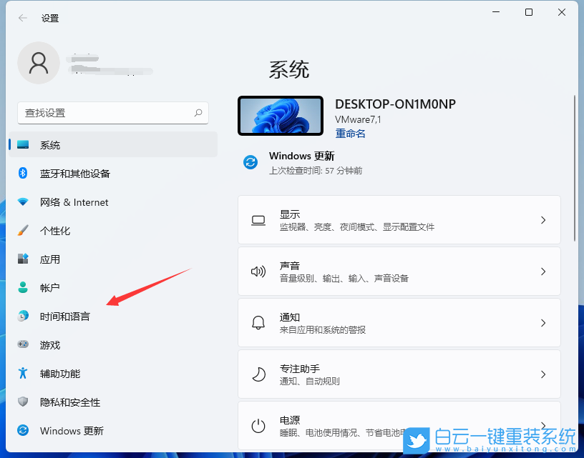The width and height of the screenshot is (584, 458).
Task: Expand the 电源 row chevron
Action: click(542, 425)
